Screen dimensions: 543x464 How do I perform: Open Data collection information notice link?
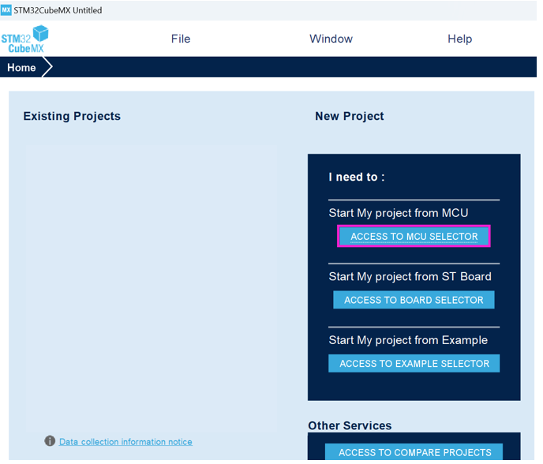[x=125, y=442]
